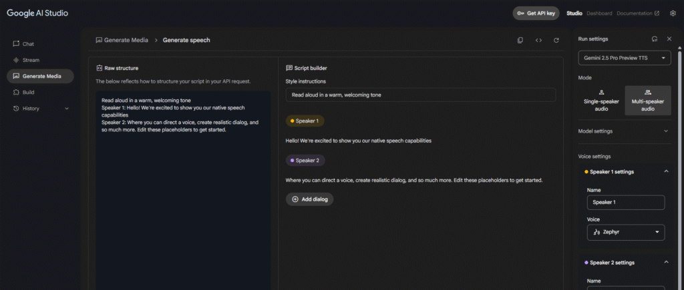684x290 pixels.
Task: Click the plus icon in Add dialog
Action: (x=295, y=199)
